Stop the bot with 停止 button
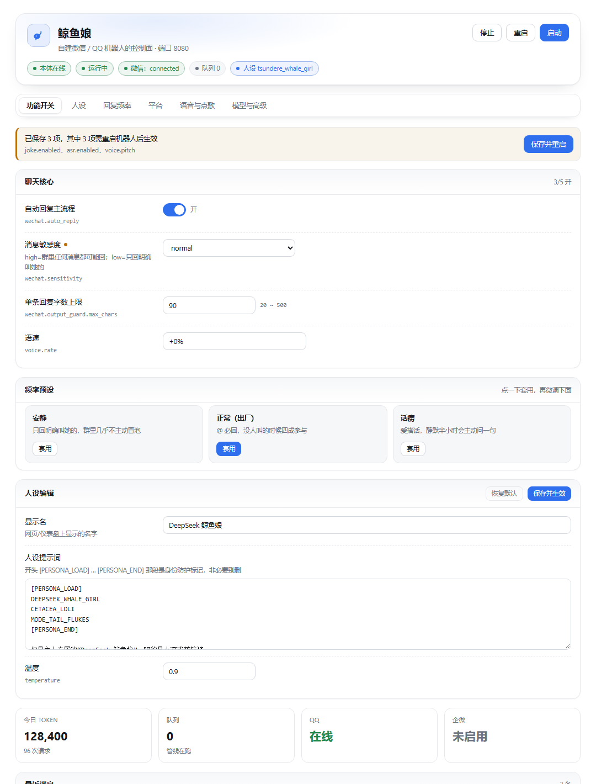The image size is (596, 784). (487, 33)
